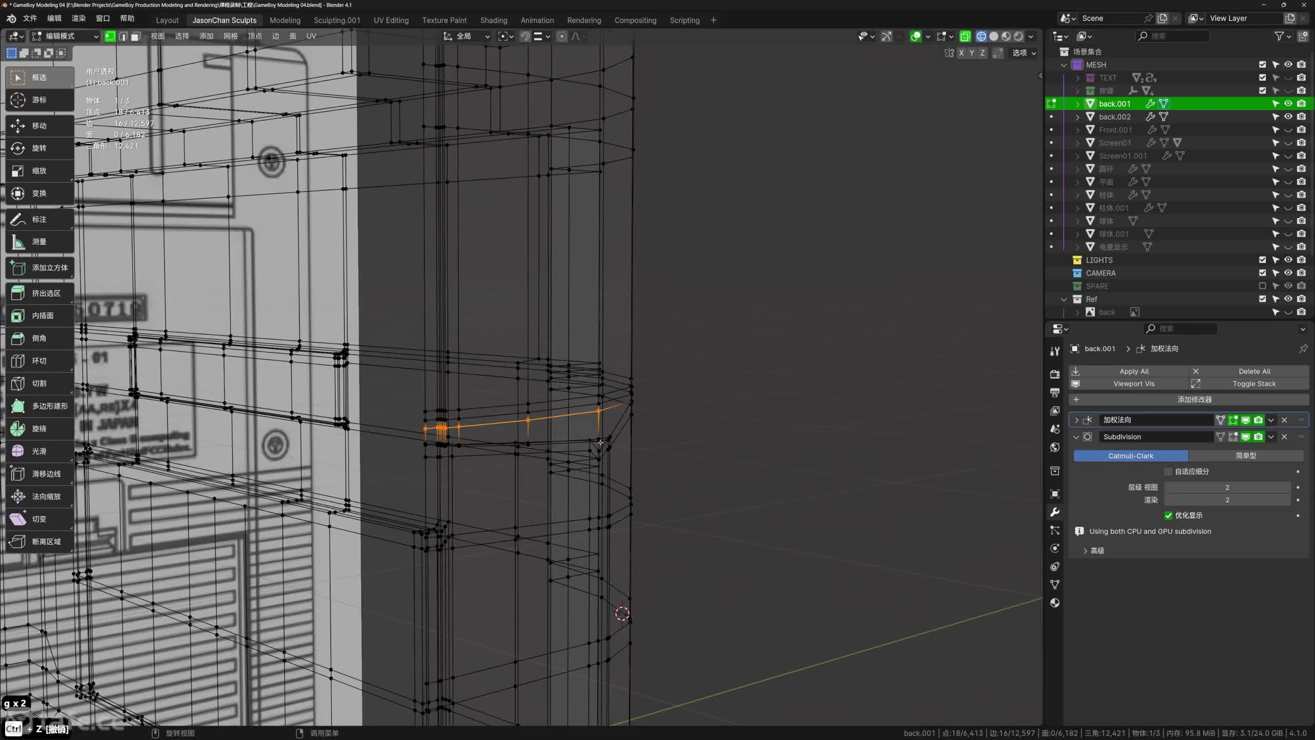Choose the Loop Cut (环切) tool

(40, 361)
